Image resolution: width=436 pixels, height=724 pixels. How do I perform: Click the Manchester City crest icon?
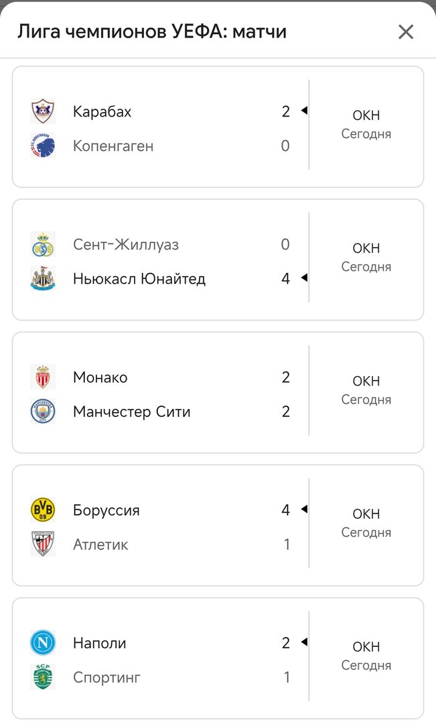(x=43, y=412)
